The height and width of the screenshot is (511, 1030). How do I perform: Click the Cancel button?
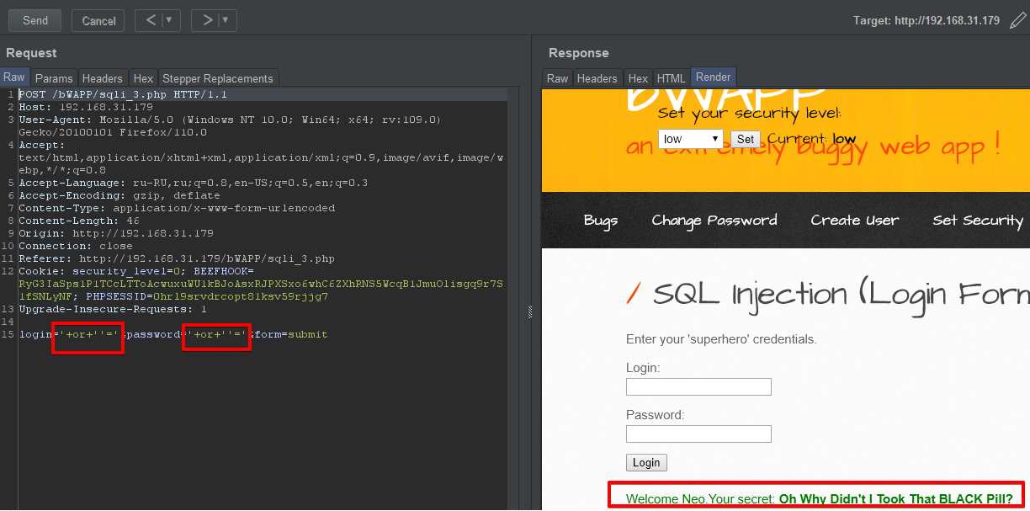point(98,20)
